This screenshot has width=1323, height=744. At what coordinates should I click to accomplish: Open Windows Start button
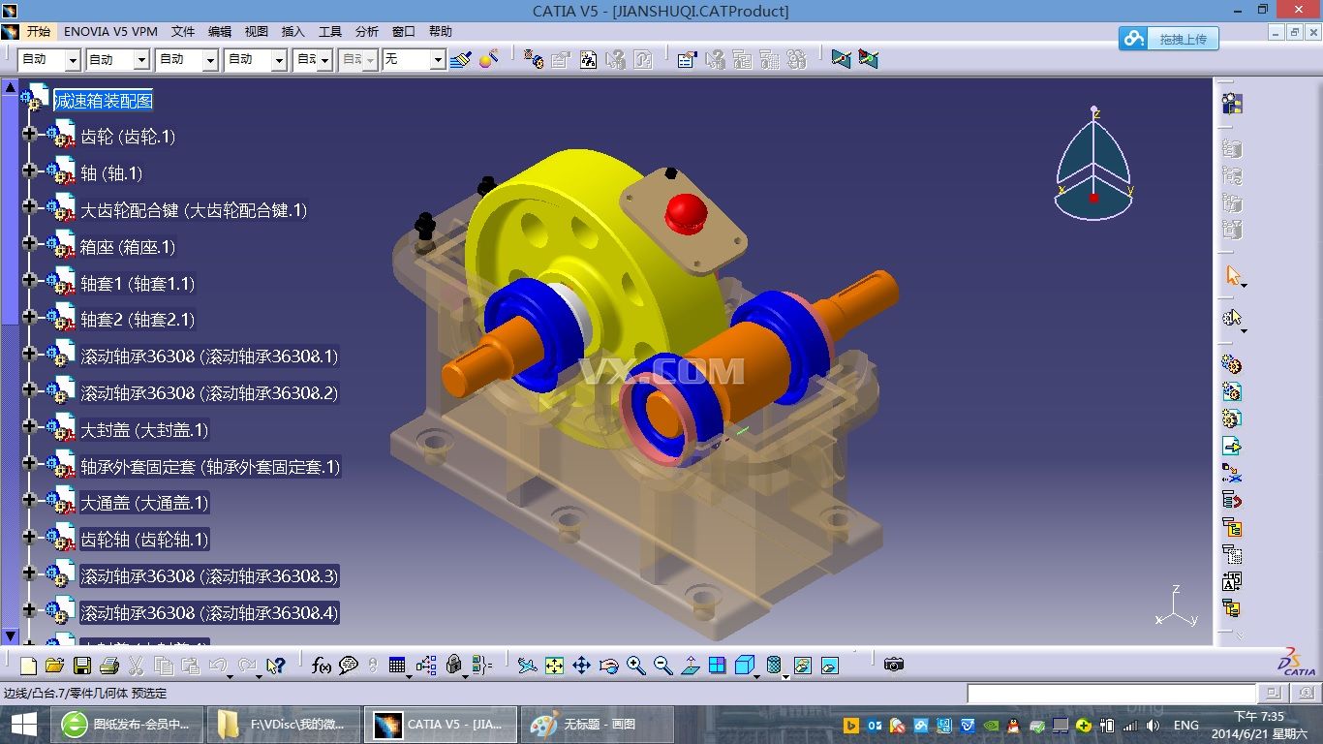click(x=24, y=725)
